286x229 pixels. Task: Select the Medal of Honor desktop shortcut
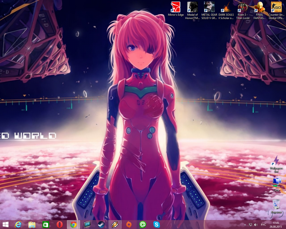click(192, 11)
